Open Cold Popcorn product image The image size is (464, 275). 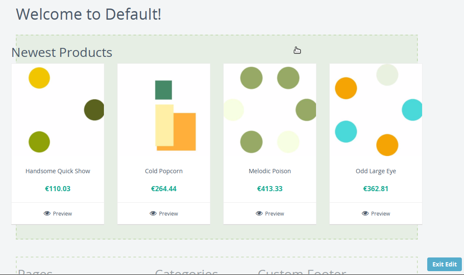click(x=164, y=110)
